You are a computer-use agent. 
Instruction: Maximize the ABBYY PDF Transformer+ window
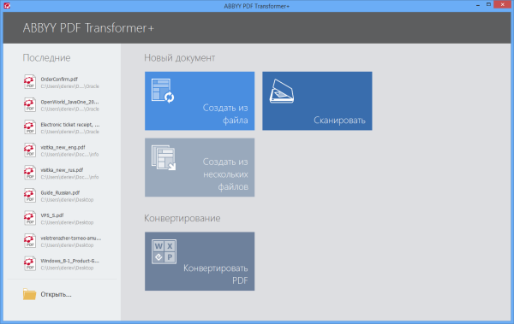click(x=488, y=4)
